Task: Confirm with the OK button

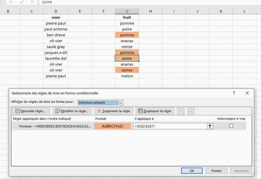Action: [x=192, y=171]
